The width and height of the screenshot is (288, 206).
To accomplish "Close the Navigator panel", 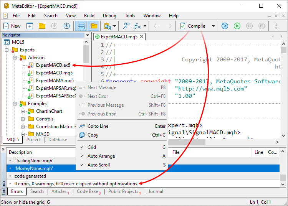I will pos(88,35).
